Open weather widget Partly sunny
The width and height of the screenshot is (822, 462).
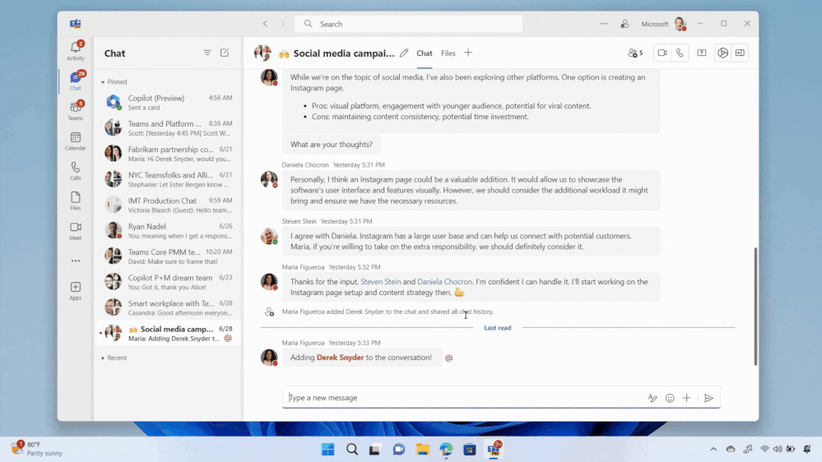pyautogui.click(x=37, y=448)
